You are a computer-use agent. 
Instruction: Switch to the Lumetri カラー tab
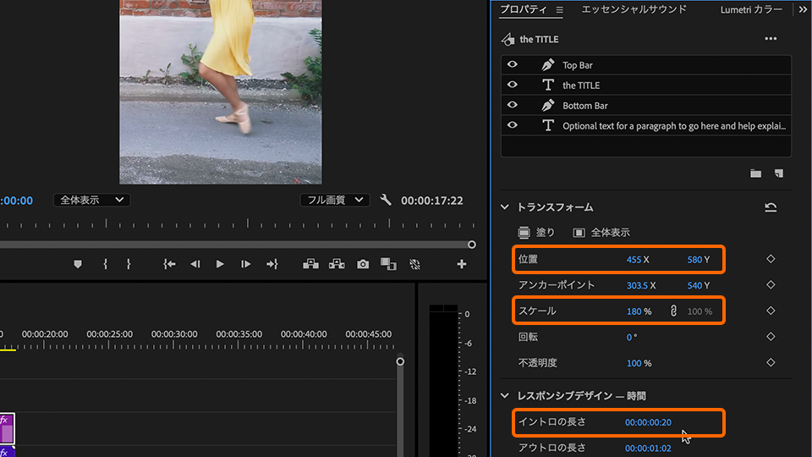[751, 9]
